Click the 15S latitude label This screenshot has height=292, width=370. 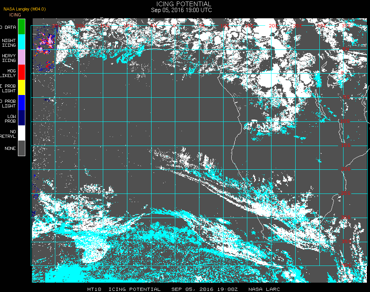346,145
